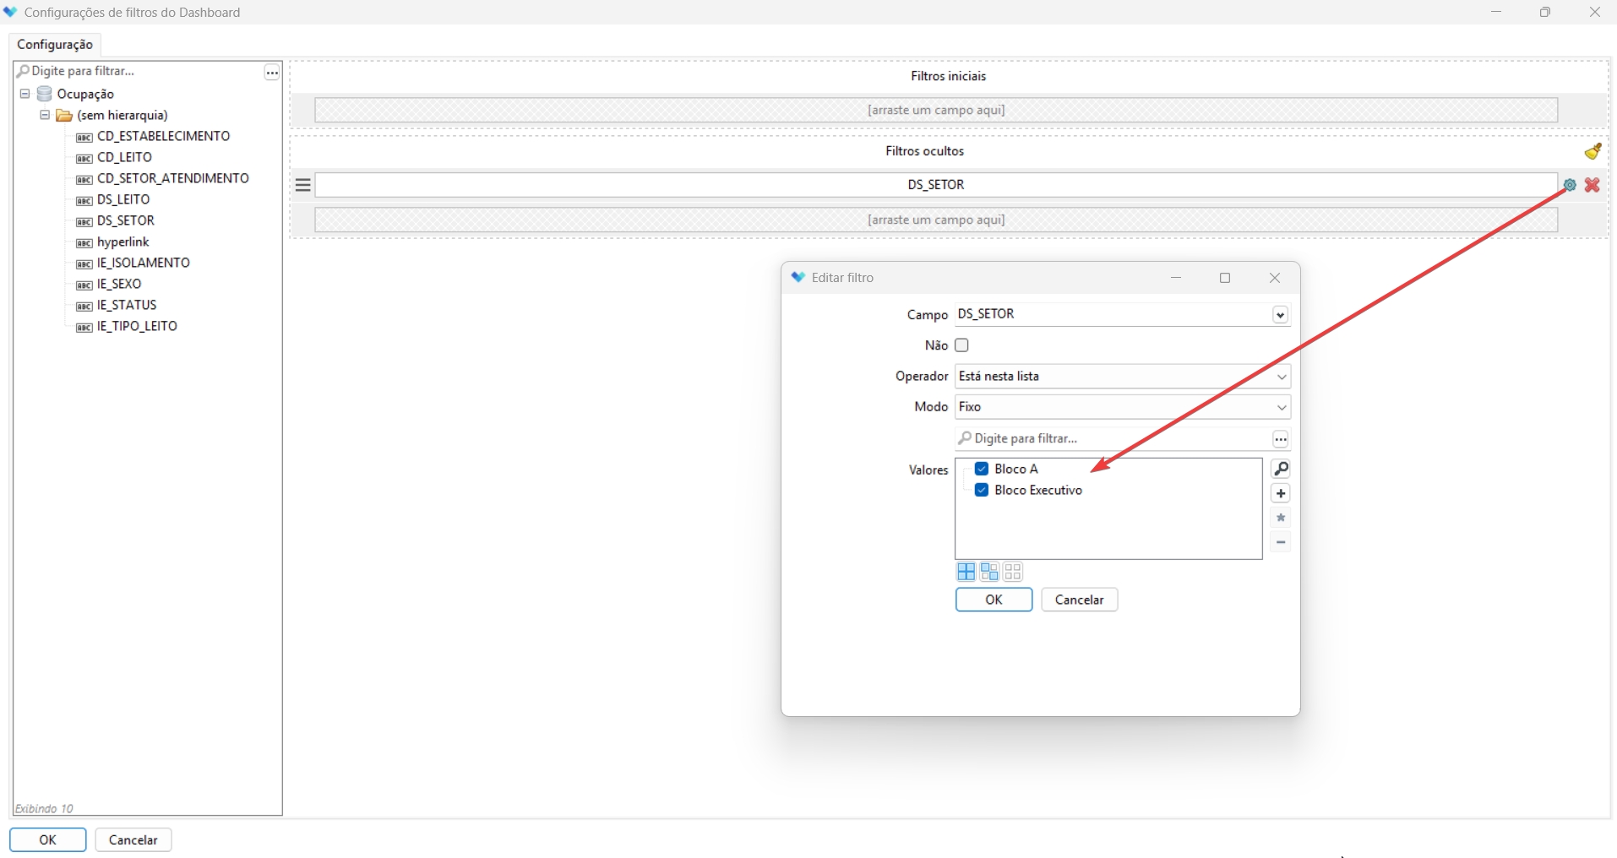Click the invert selection grid icon
Viewport: 1617px width, 858px height.
[989, 573]
